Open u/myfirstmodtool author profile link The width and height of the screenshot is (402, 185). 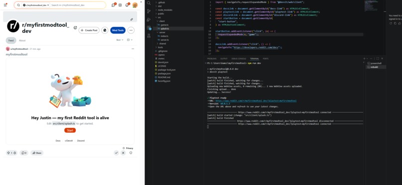tap(19, 49)
